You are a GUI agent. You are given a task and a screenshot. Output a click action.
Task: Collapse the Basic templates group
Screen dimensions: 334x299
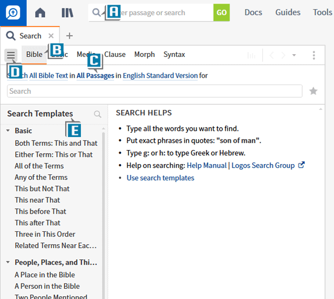coord(8,131)
